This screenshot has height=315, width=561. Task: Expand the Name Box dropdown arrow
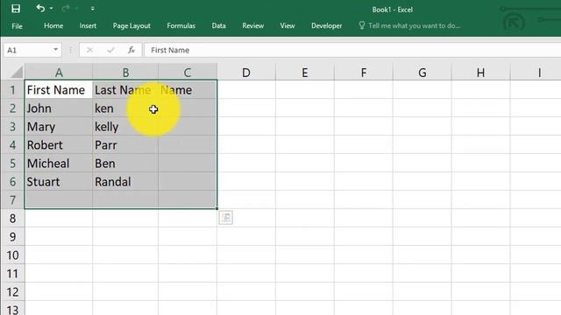[56, 50]
